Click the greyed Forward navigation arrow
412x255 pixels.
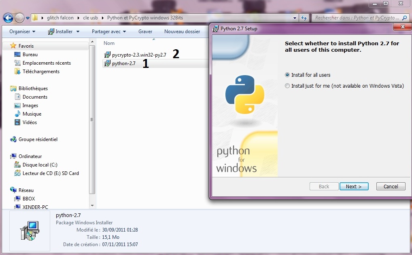click(19, 18)
